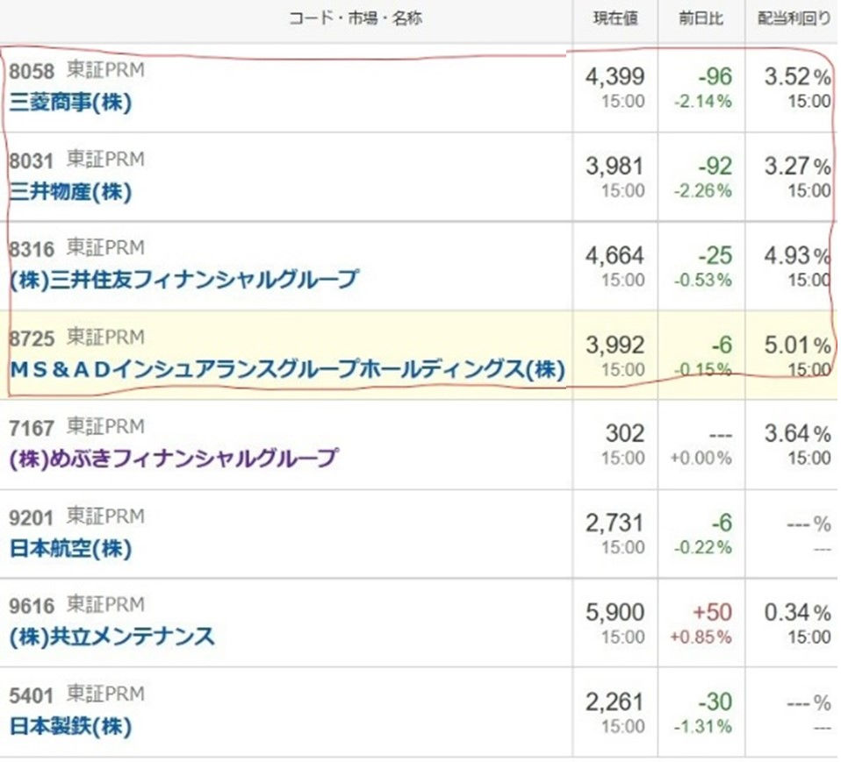
Task: Click stock code 9616
Action: pyautogui.click(x=32, y=605)
